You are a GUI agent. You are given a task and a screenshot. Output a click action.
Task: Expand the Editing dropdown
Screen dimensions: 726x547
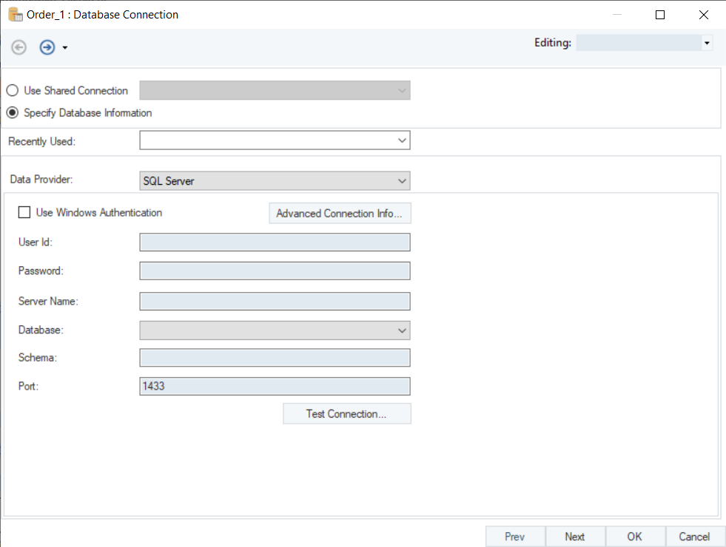[x=707, y=44]
